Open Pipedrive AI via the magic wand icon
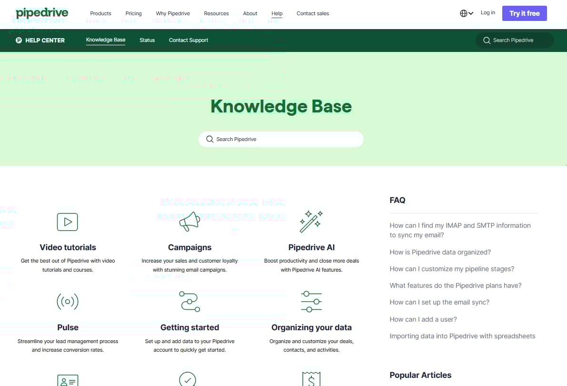567x386 pixels. (x=311, y=221)
